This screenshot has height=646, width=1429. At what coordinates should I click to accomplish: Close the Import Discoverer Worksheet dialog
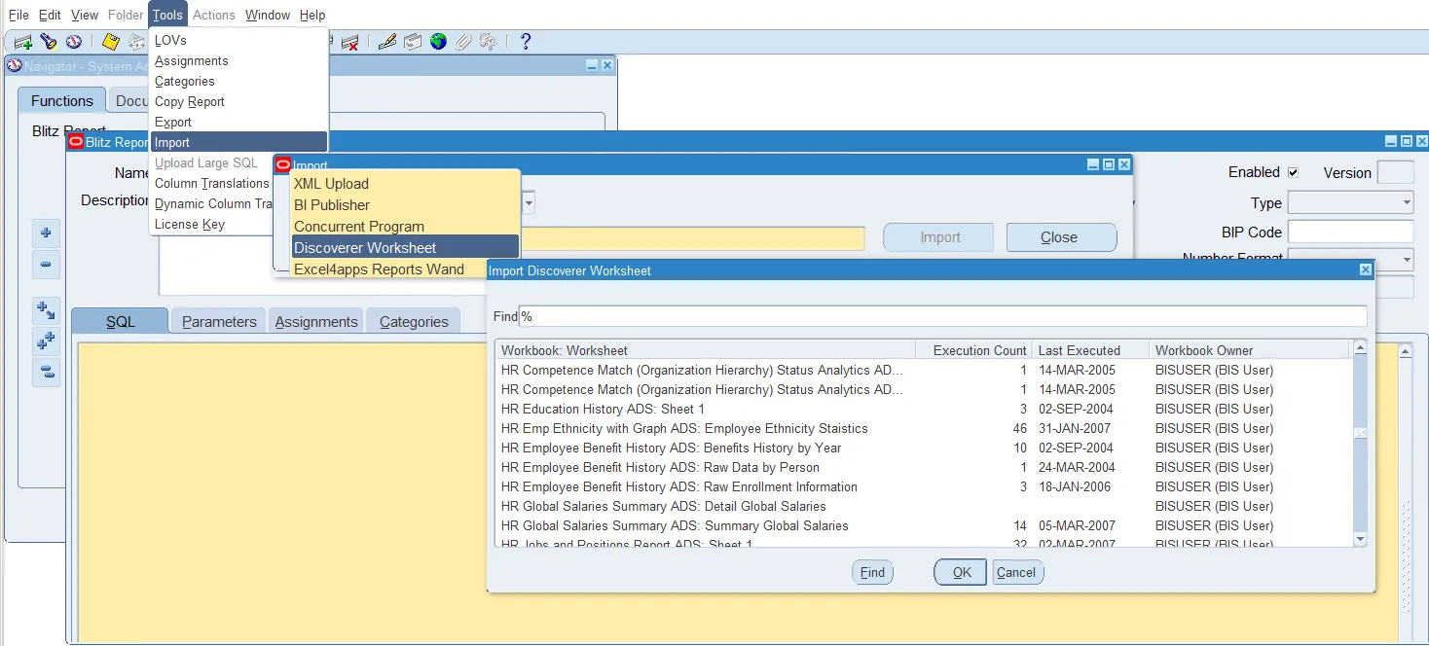(1365, 270)
